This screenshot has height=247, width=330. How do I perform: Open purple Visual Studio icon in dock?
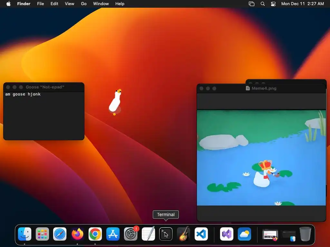[x=227, y=234]
